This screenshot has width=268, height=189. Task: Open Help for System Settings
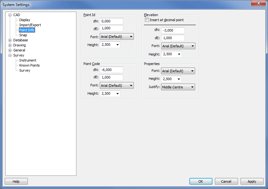point(16,181)
